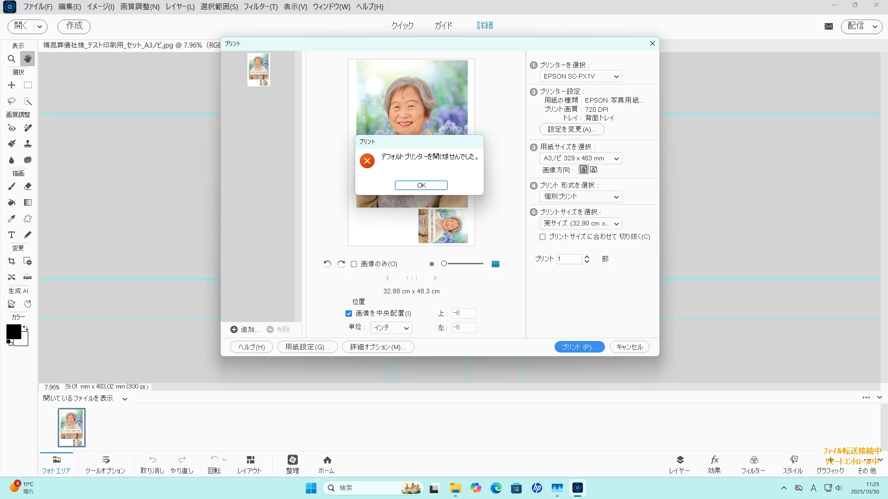Pick the Eraser tool
The image size is (888, 499).
[x=28, y=186]
